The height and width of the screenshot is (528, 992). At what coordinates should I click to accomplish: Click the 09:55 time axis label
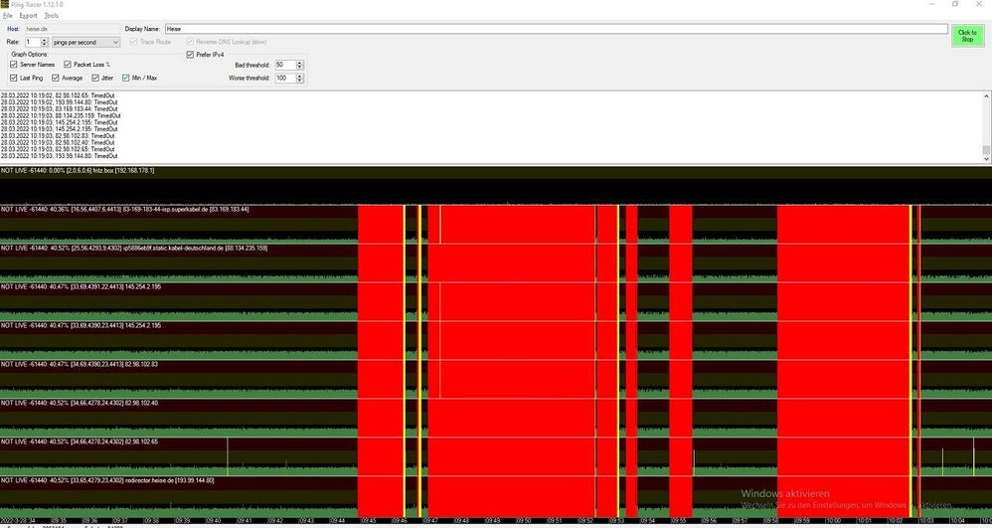click(x=678, y=520)
